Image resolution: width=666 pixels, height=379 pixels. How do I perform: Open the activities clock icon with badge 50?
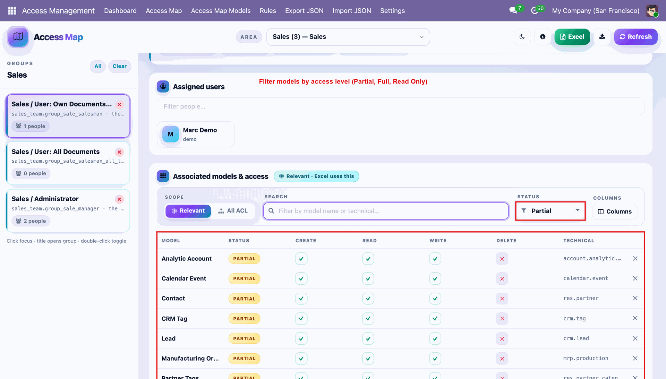tap(535, 10)
